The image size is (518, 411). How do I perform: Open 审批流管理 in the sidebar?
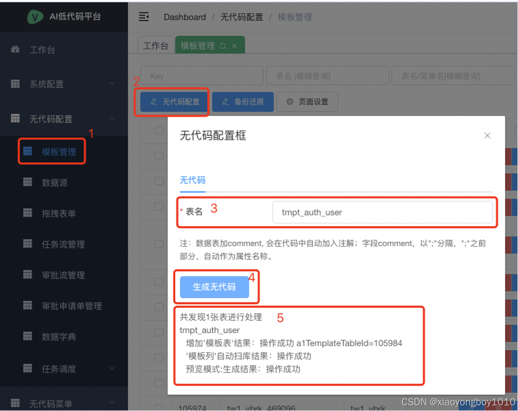[x=64, y=275]
